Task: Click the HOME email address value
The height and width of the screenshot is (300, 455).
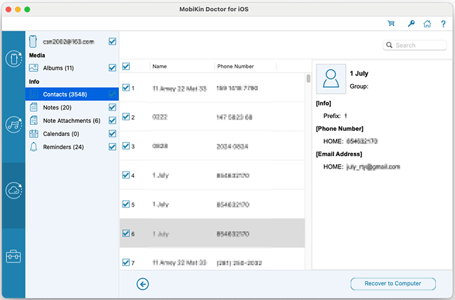Action: [373, 167]
